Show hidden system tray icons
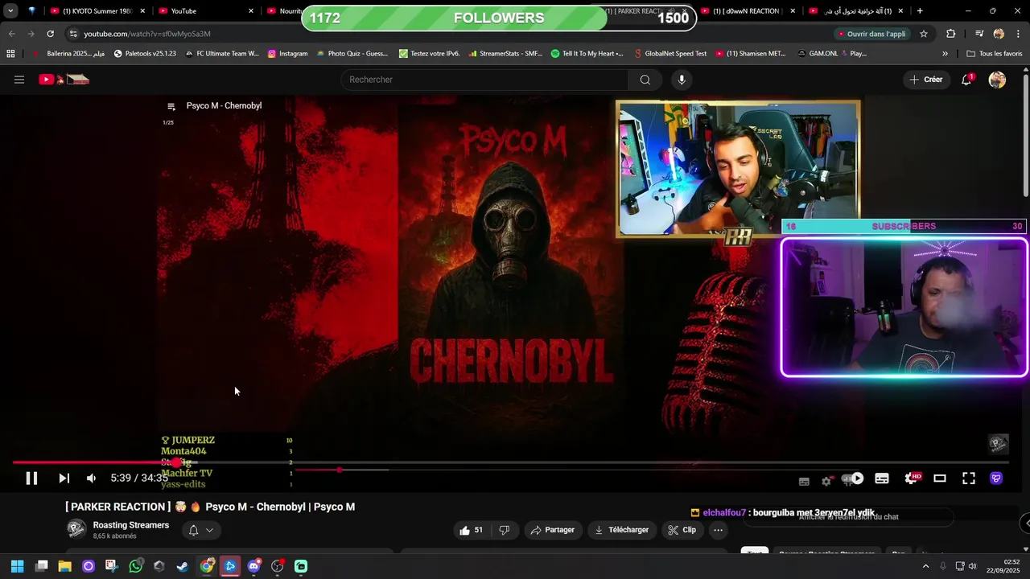The height and width of the screenshot is (579, 1030). tap(925, 566)
